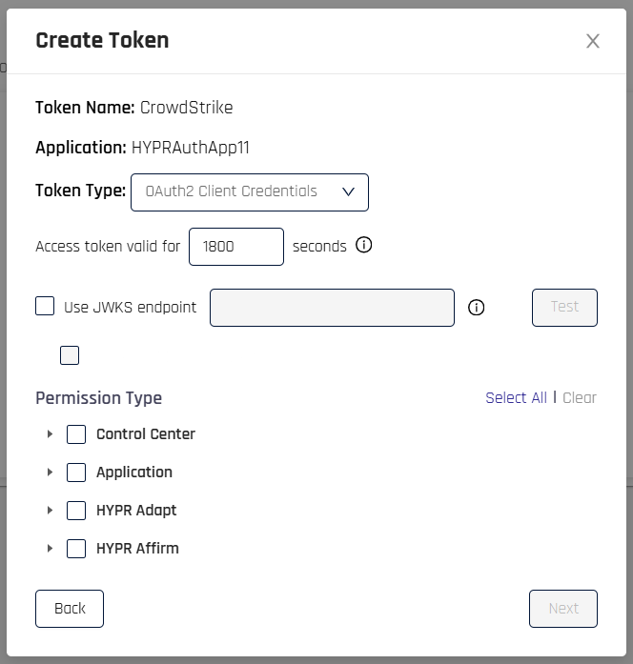Image resolution: width=633 pixels, height=664 pixels.
Task: Click info icon beside seconds field
Action: pos(363,245)
